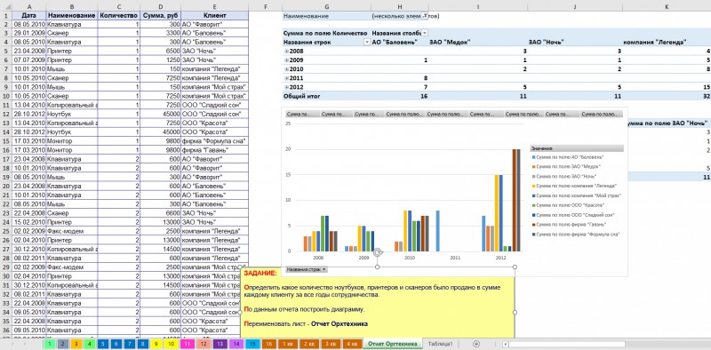
Task: Click cell with date 29.01.2009
Action: [29, 33]
